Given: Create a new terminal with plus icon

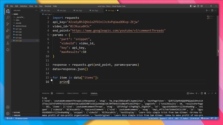Looking at the screenshot, I should (x=197, y=93).
